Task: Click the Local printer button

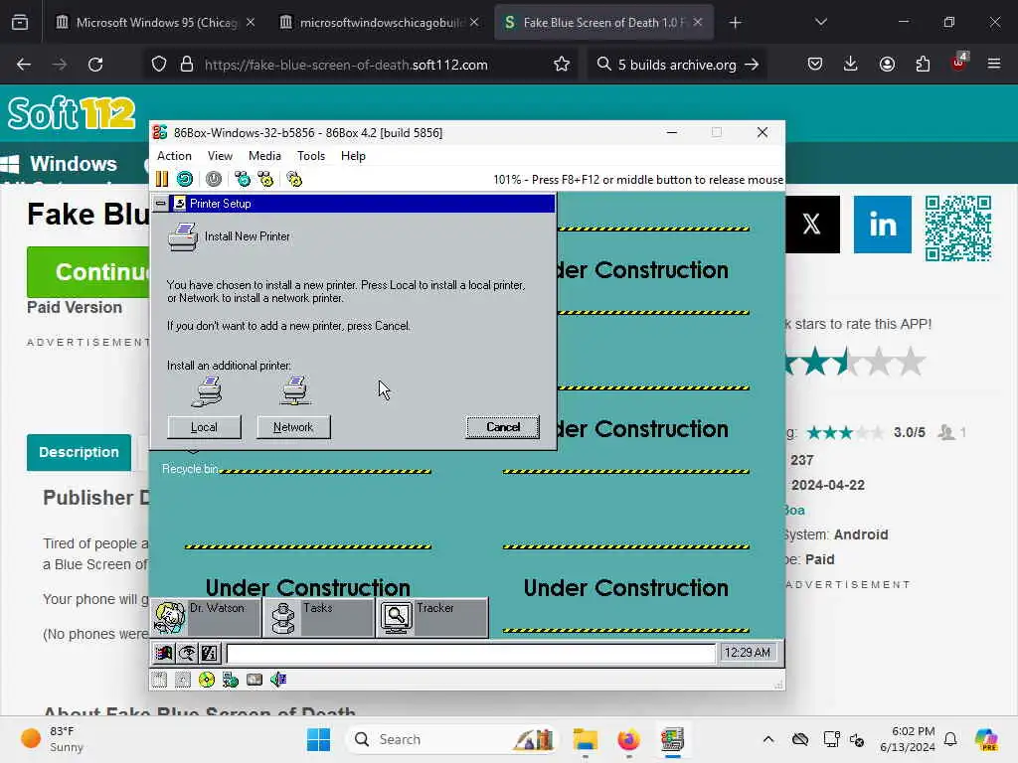Action: click(x=204, y=427)
